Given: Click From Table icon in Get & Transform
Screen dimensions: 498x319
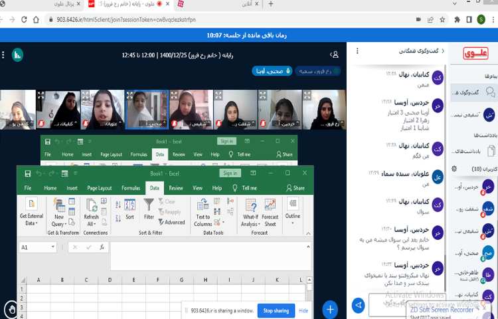Looking at the screenshot, I should pos(72,211).
